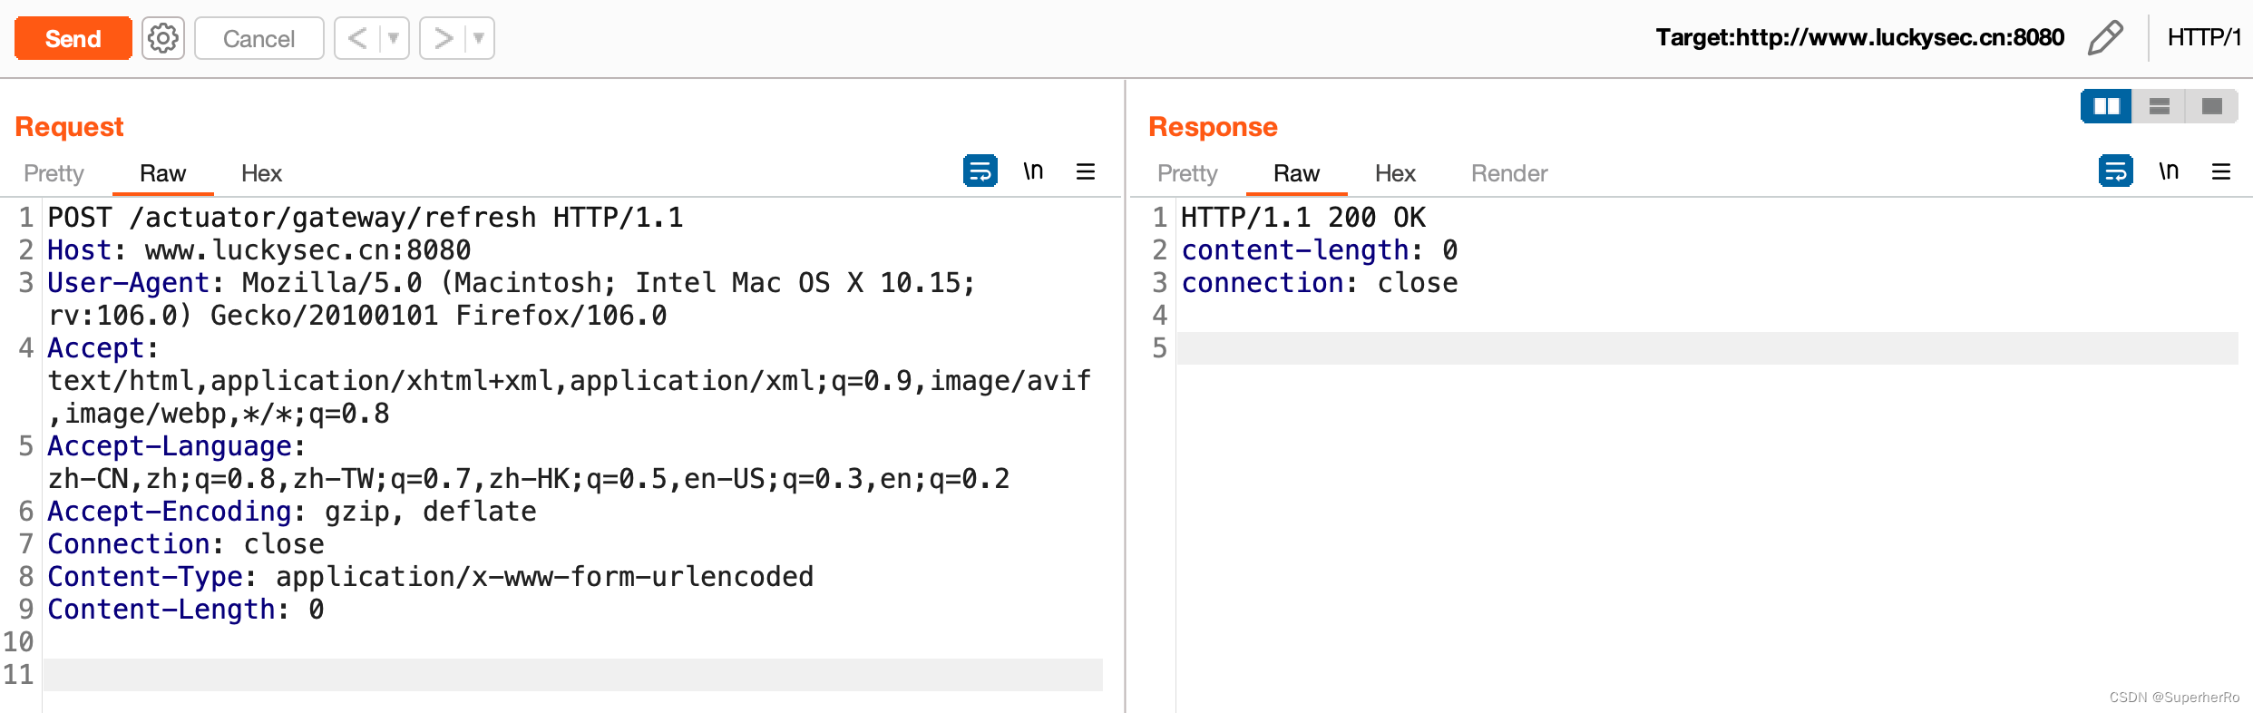This screenshot has width=2253, height=713.
Task: Go to next request with forward arrow
Action: point(443,39)
